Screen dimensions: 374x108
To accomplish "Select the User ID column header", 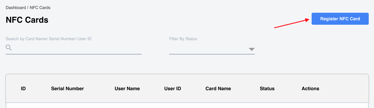I will coord(173,88).
